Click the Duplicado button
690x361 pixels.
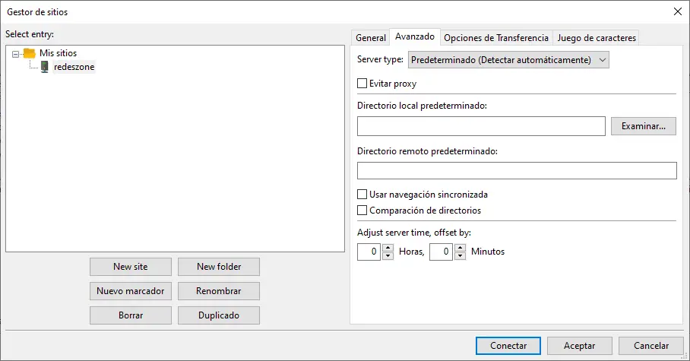(x=219, y=315)
